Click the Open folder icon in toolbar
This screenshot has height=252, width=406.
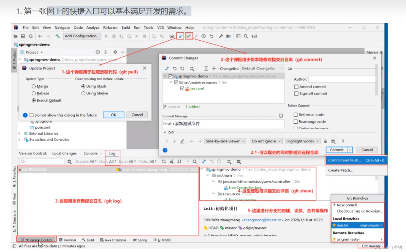(15, 36)
